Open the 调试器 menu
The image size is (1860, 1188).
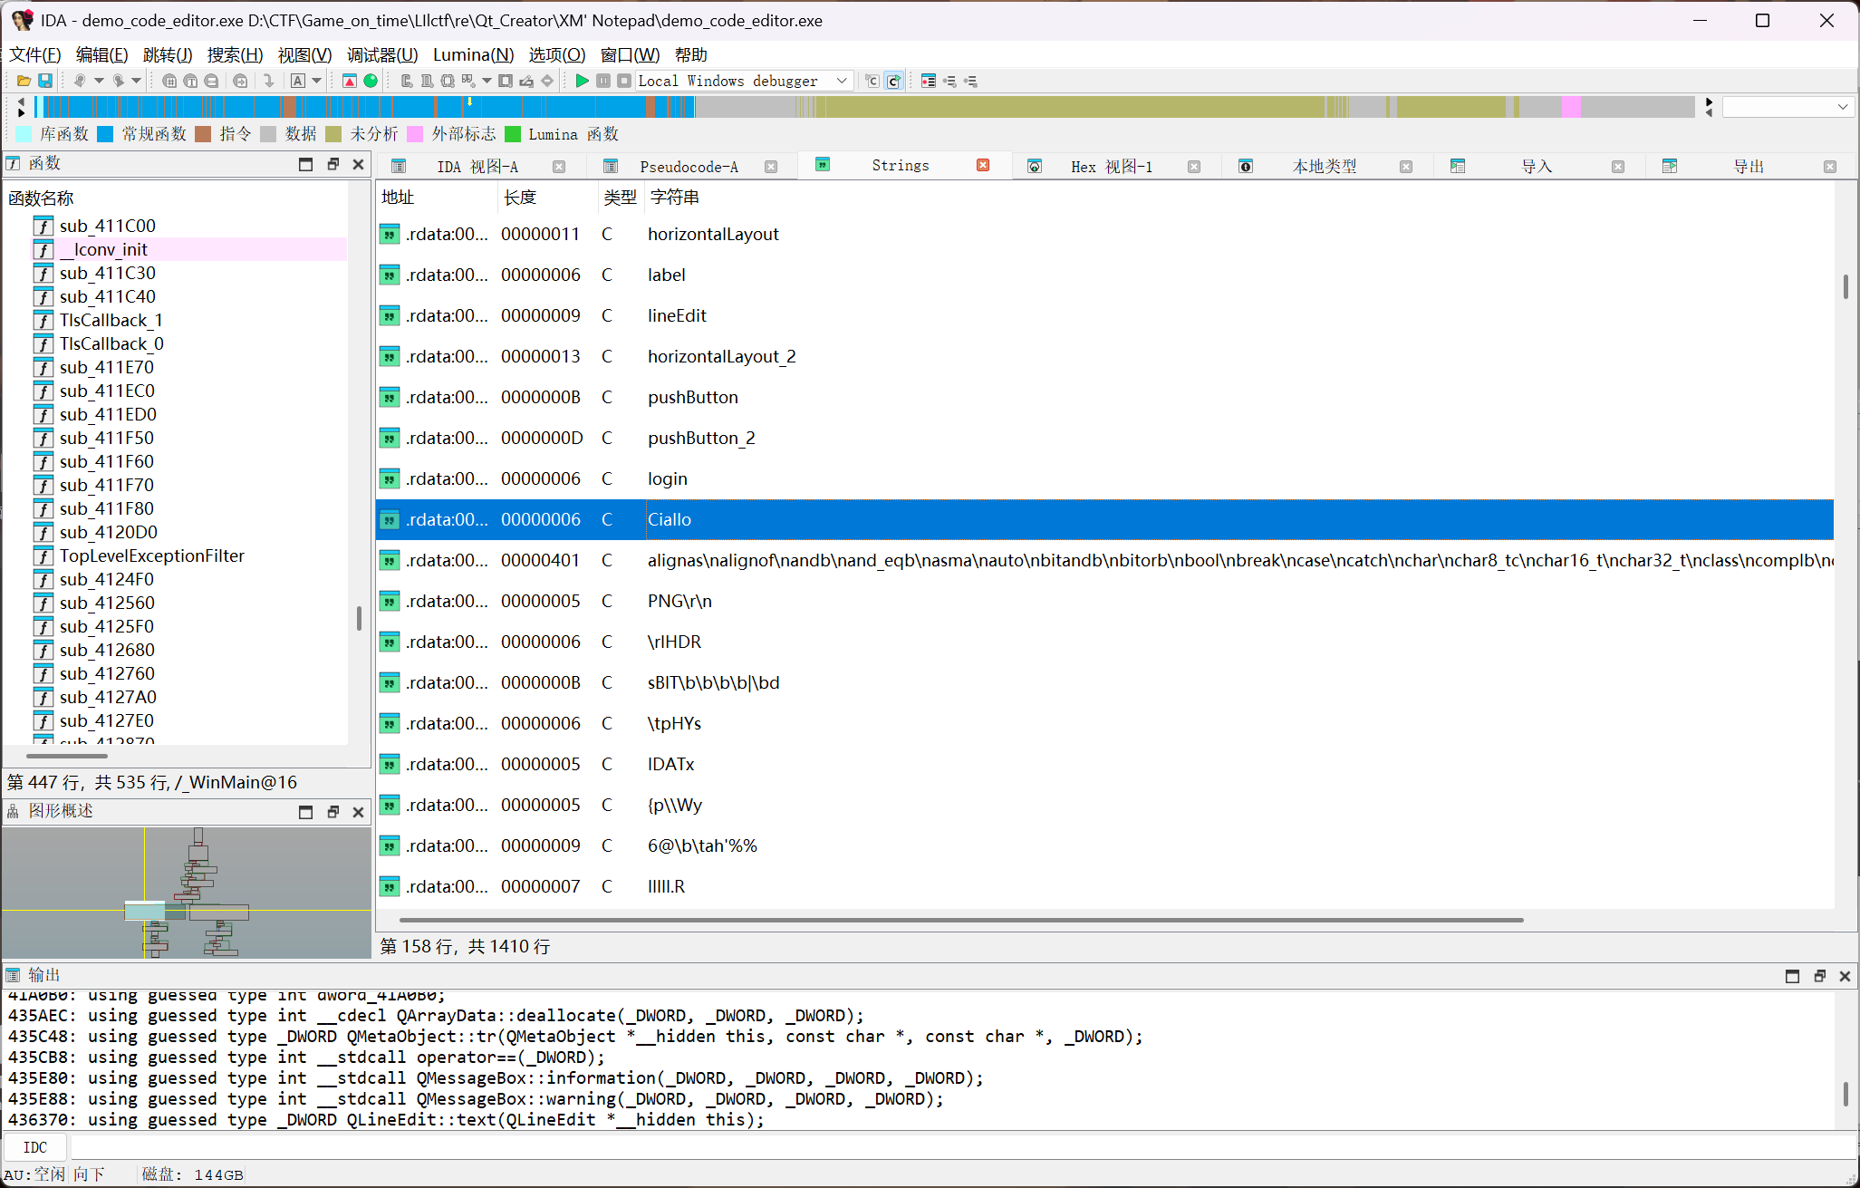[382, 55]
